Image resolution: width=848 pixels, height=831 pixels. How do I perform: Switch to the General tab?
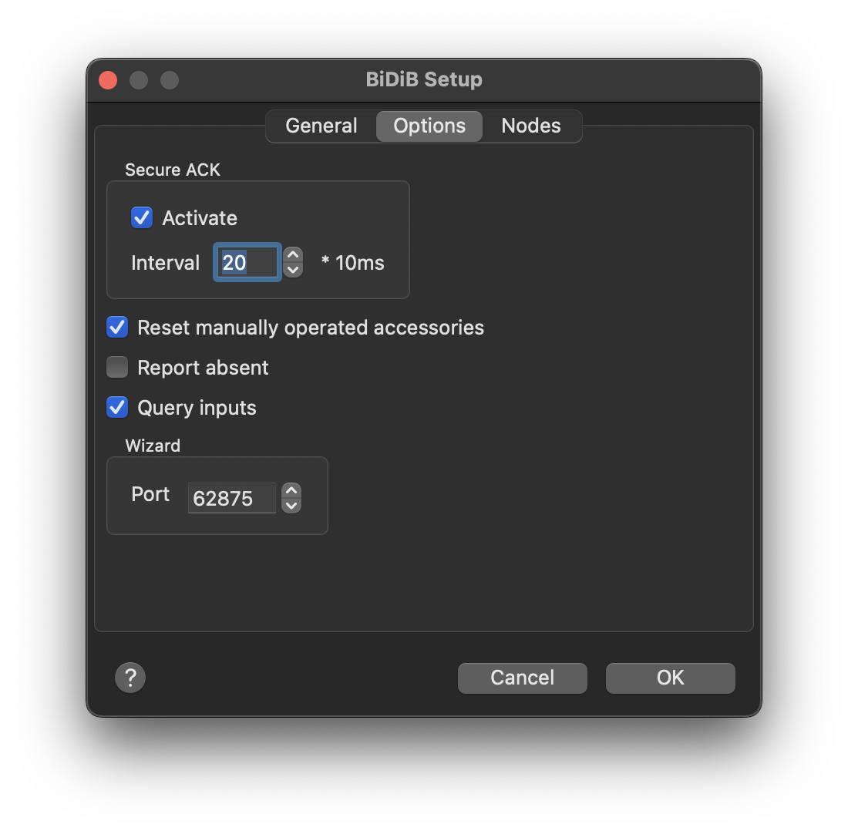pyautogui.click(x=321, y=126)
